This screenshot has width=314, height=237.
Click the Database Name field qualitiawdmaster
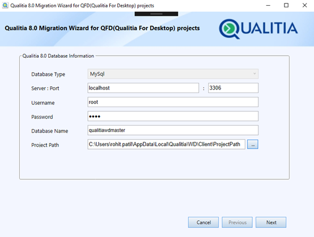tap(173, 130)
